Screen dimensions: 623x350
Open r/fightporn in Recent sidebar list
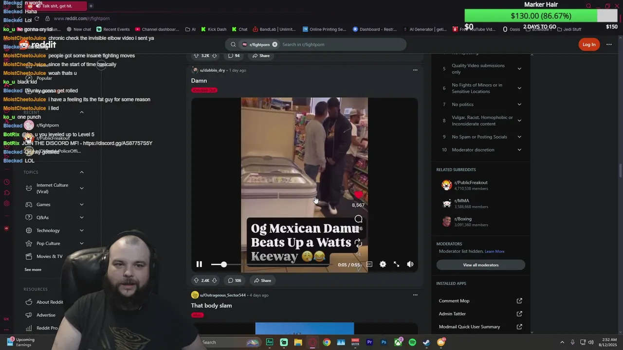(47, 125)
